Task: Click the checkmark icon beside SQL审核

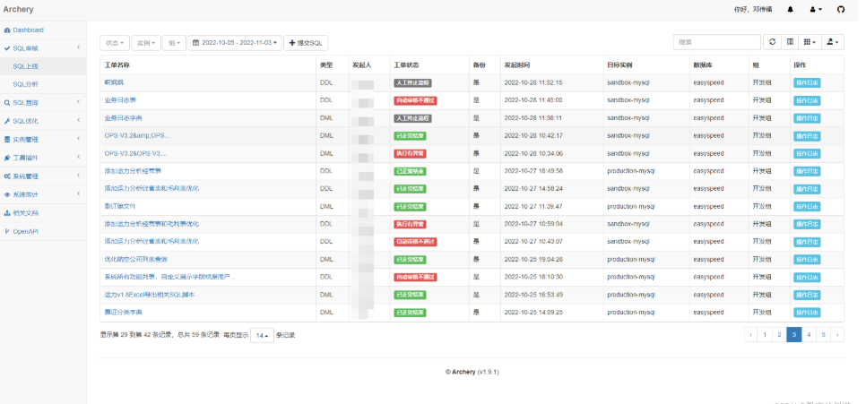Action: [x=7, y=48]
